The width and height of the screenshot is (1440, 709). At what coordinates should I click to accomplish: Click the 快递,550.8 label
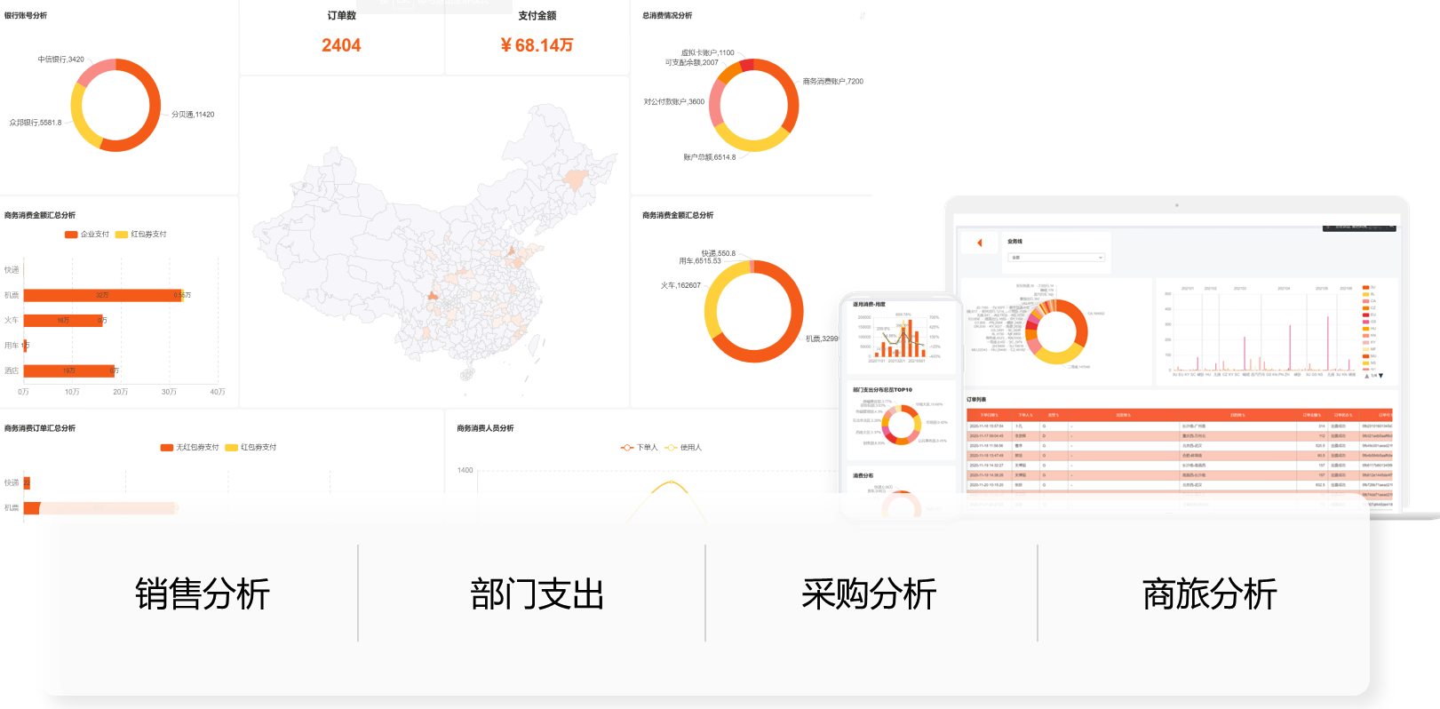[x=718, y=253]
